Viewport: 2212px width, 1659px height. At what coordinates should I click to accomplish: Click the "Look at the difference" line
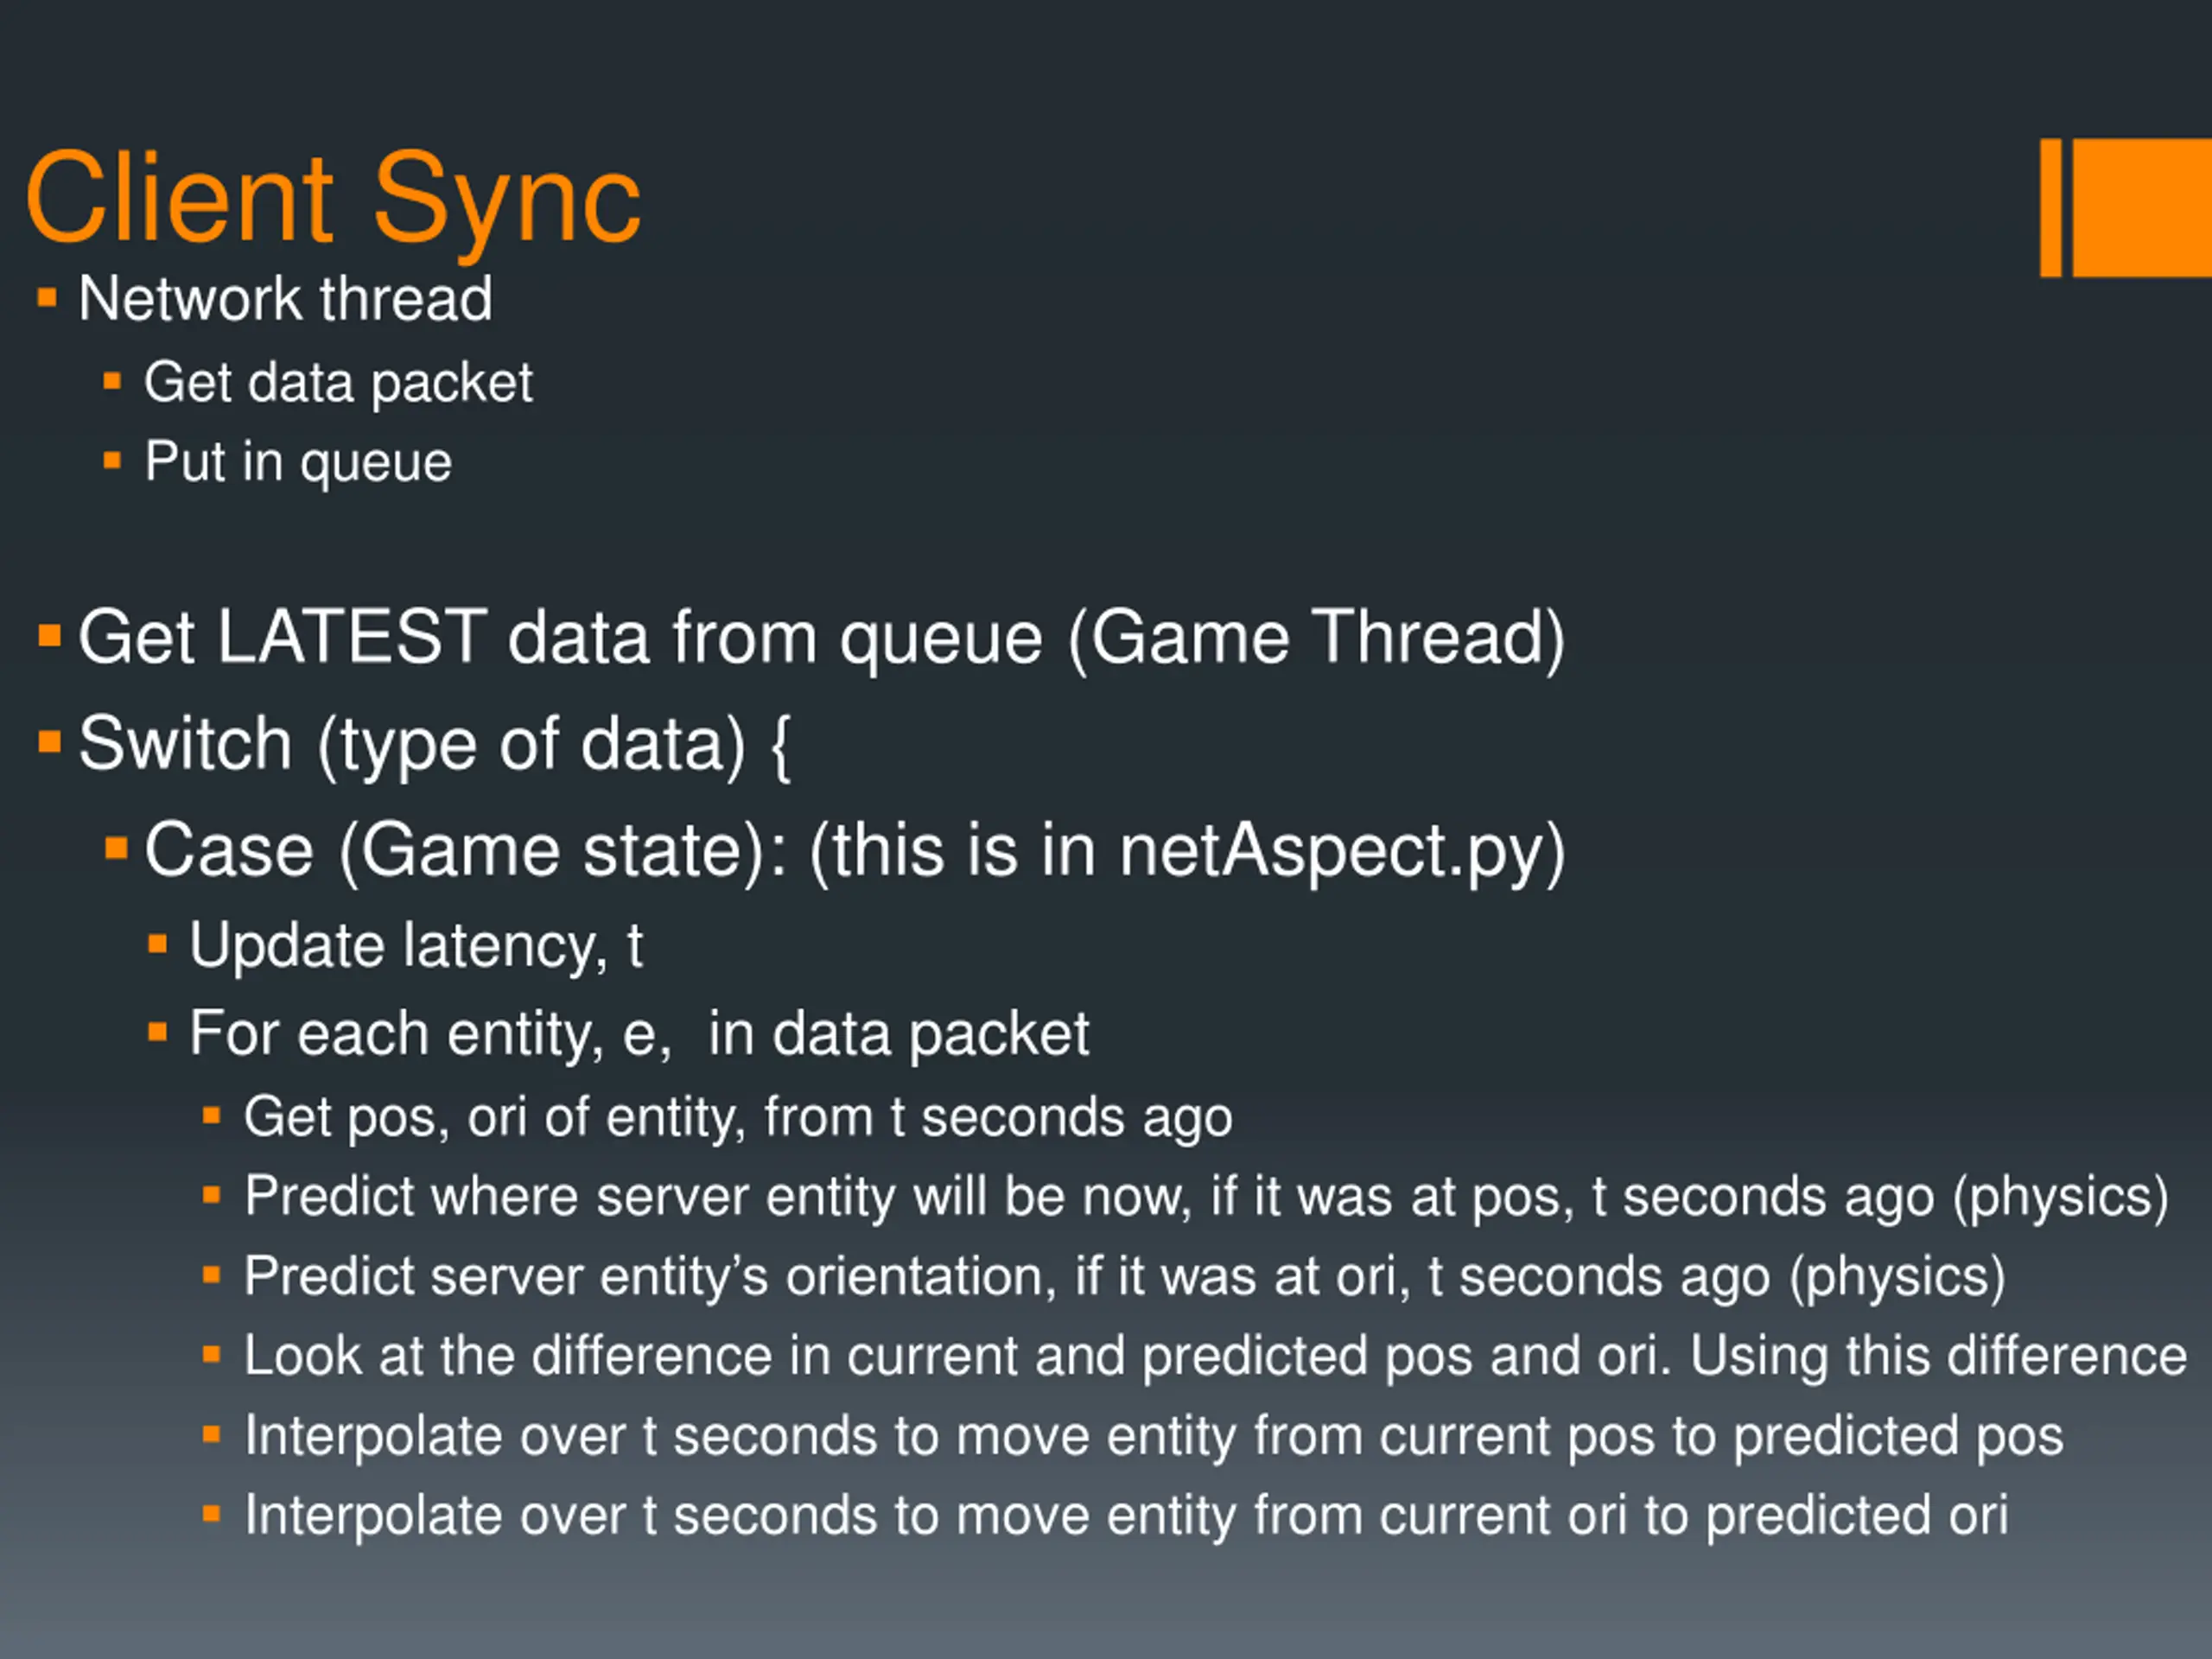click(1215, 1357)
